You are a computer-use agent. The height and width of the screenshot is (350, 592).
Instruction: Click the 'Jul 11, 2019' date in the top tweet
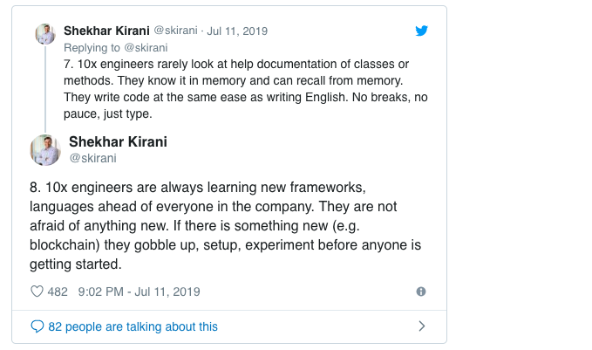(x=237, y=31)
